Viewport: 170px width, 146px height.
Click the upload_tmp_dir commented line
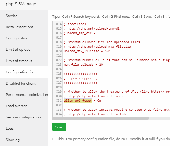point(76,33)
